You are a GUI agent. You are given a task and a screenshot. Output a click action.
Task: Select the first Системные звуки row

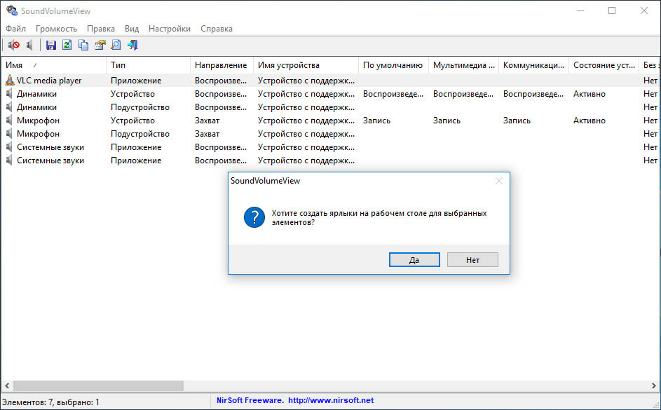331,147
